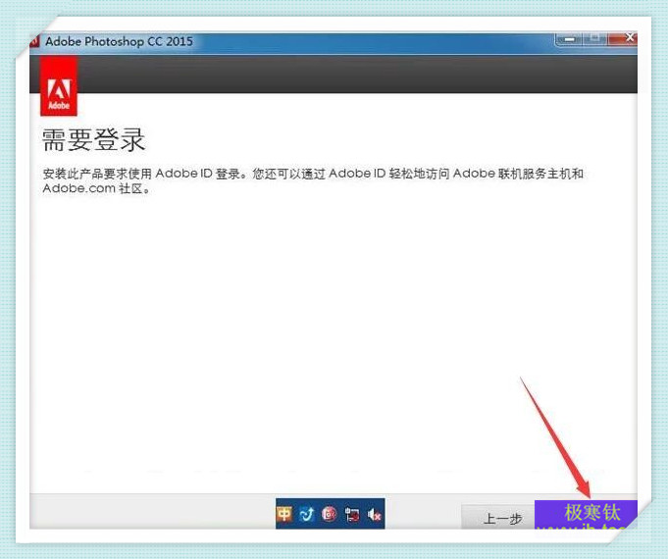This screenshot has width=668, height=559.
Task: Click the disabled maximize button in title bar
Action: (595, 39)
